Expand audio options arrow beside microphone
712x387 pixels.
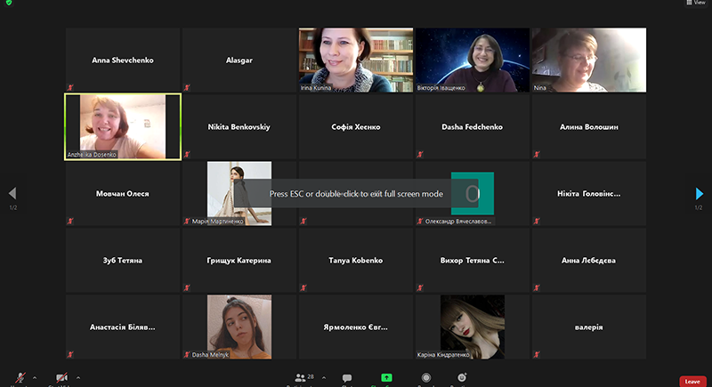(x=36, y=376)
